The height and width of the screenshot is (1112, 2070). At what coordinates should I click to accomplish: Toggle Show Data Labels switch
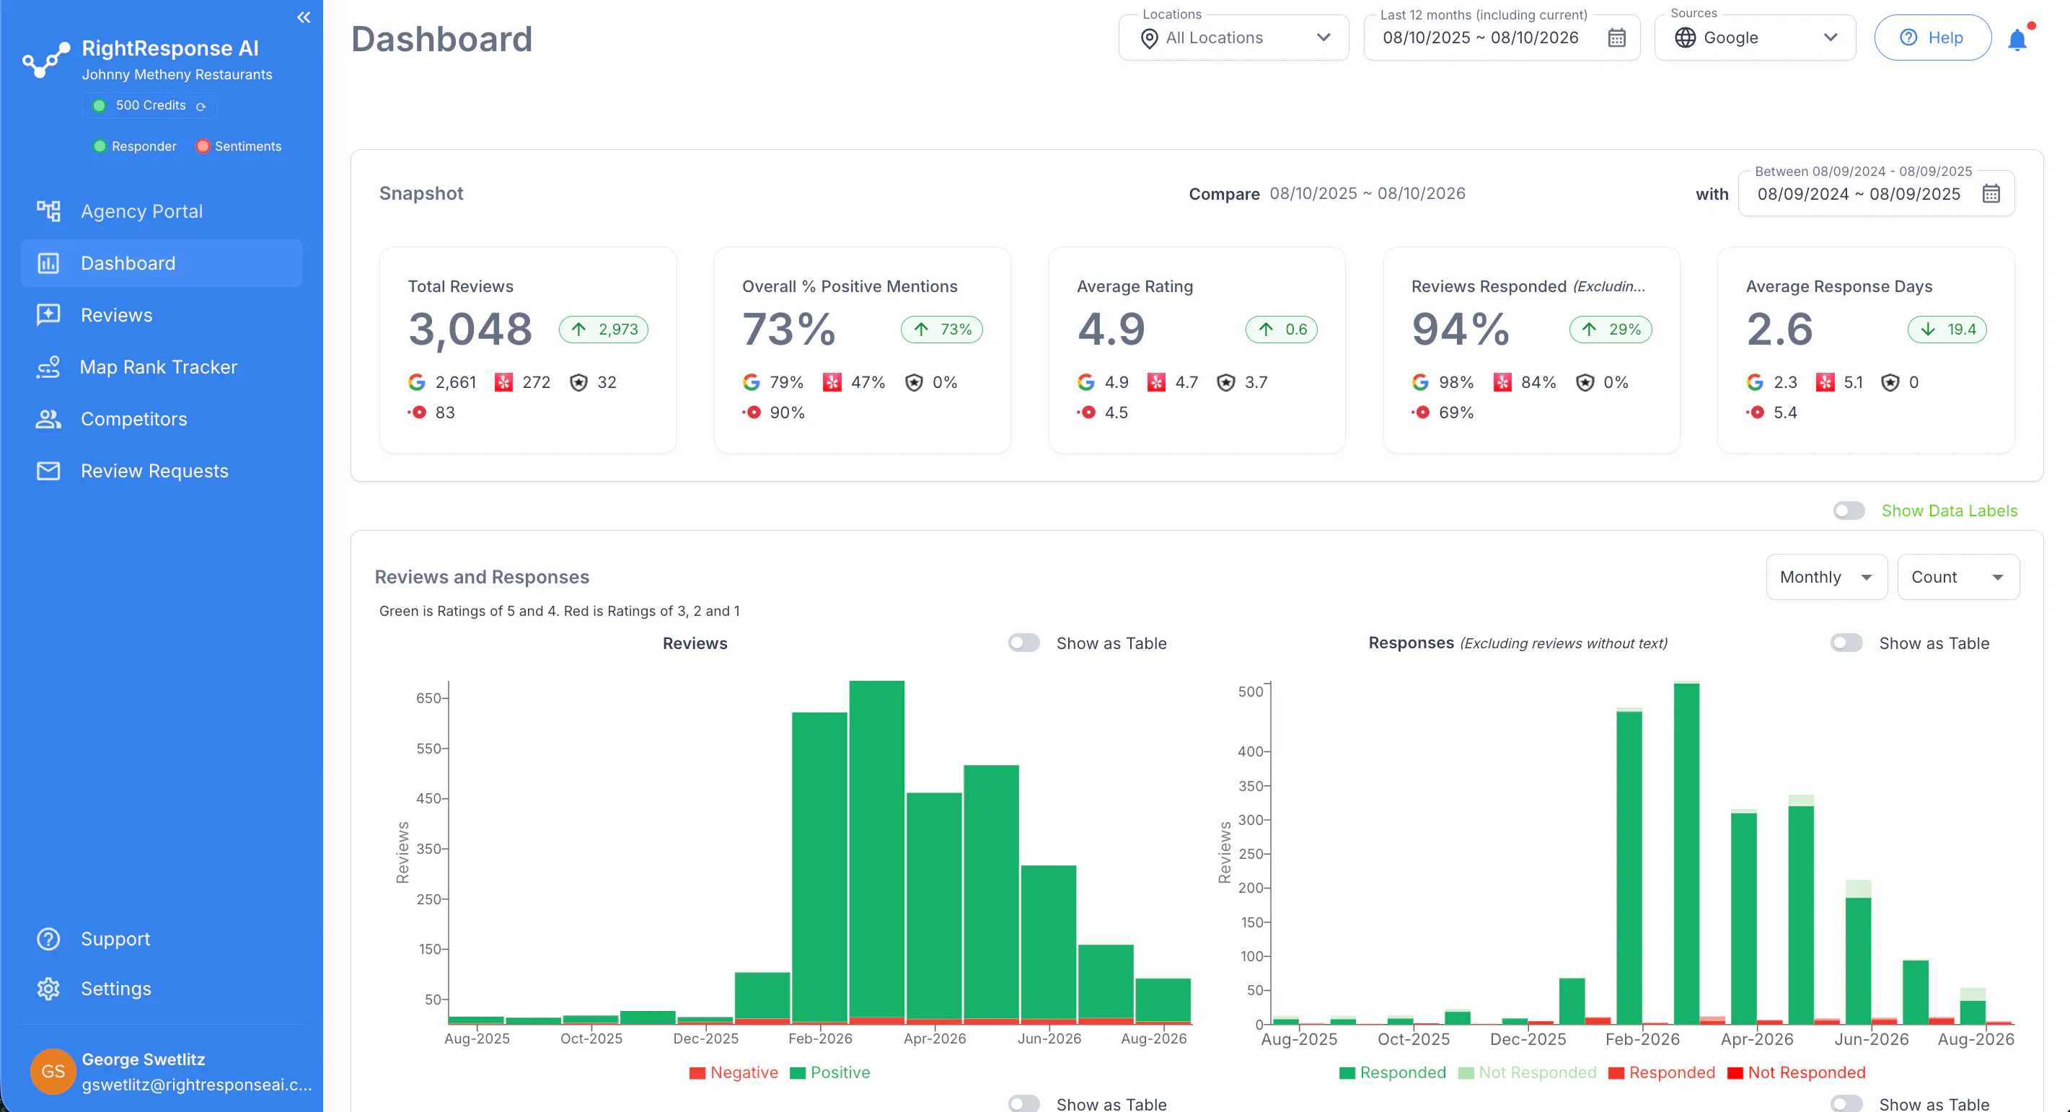pos(1848,510)
